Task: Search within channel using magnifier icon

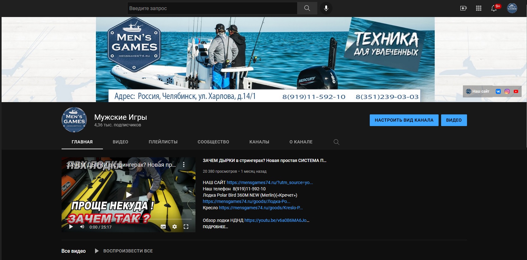Action: [x=337, y=142]
